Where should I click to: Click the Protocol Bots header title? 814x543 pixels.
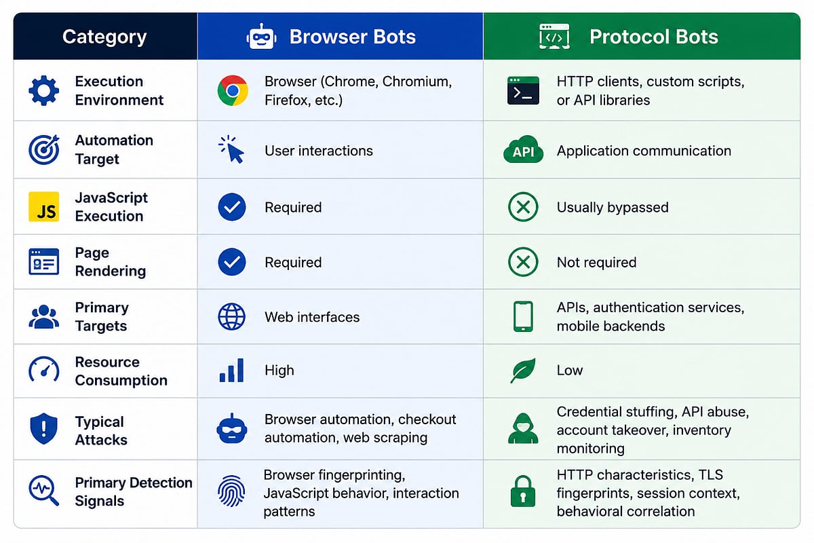[654, 37]
